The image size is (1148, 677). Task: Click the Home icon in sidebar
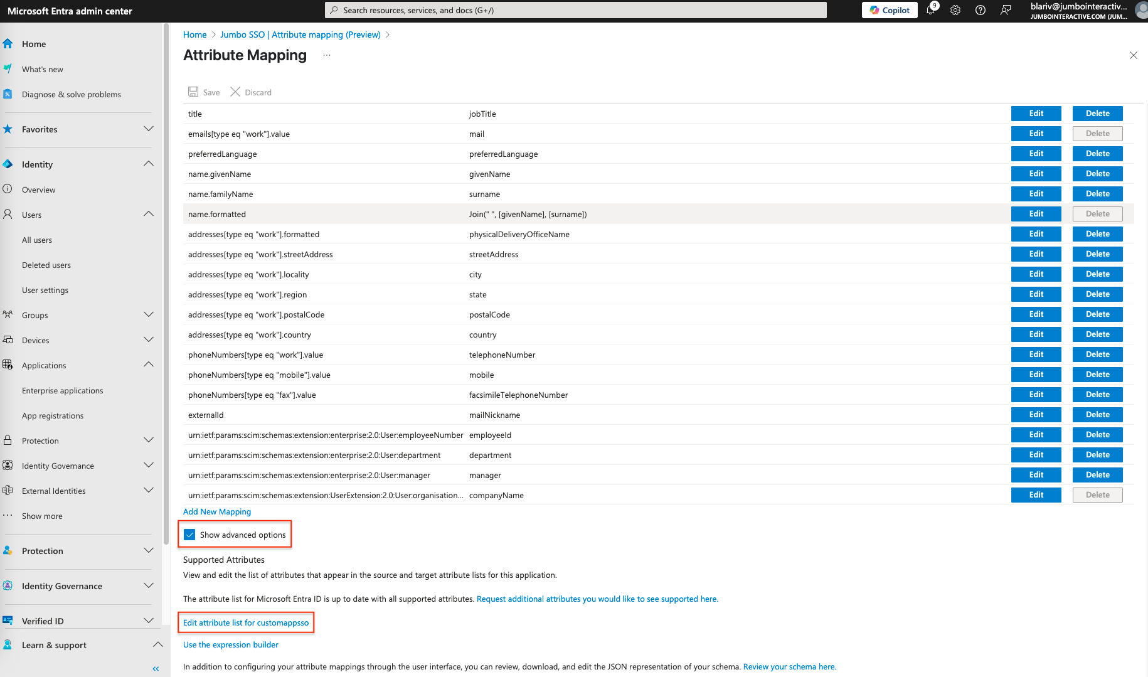click(8, 43)
